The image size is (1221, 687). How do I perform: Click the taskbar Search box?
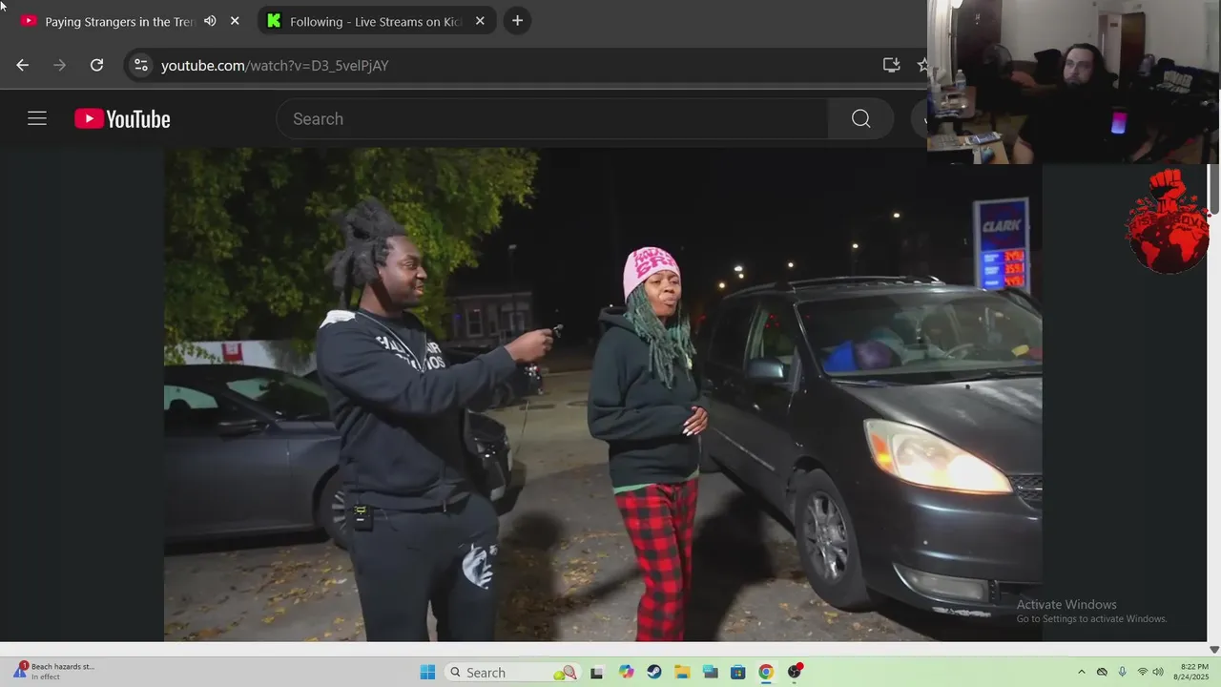point(513,672)
